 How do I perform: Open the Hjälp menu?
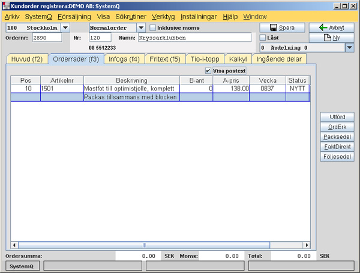pyautogui.click(x=230, y=17)
